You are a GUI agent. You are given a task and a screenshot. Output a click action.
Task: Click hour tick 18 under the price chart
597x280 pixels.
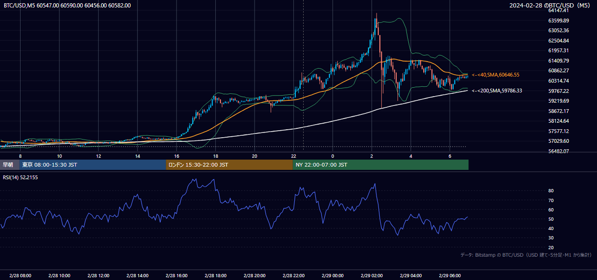coord(215,156)
